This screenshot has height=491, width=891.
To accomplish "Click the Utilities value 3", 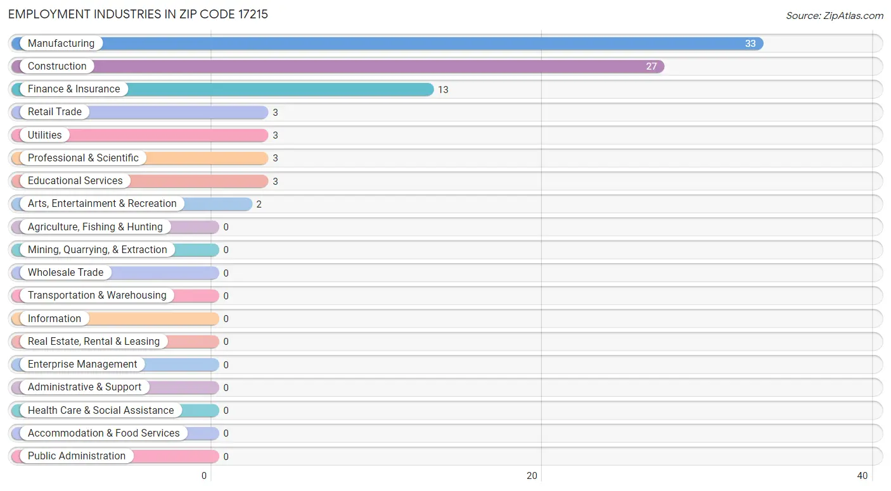I will point(276,135).
